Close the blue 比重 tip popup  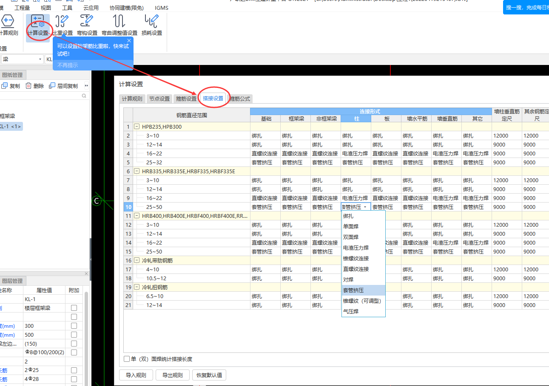129,41
